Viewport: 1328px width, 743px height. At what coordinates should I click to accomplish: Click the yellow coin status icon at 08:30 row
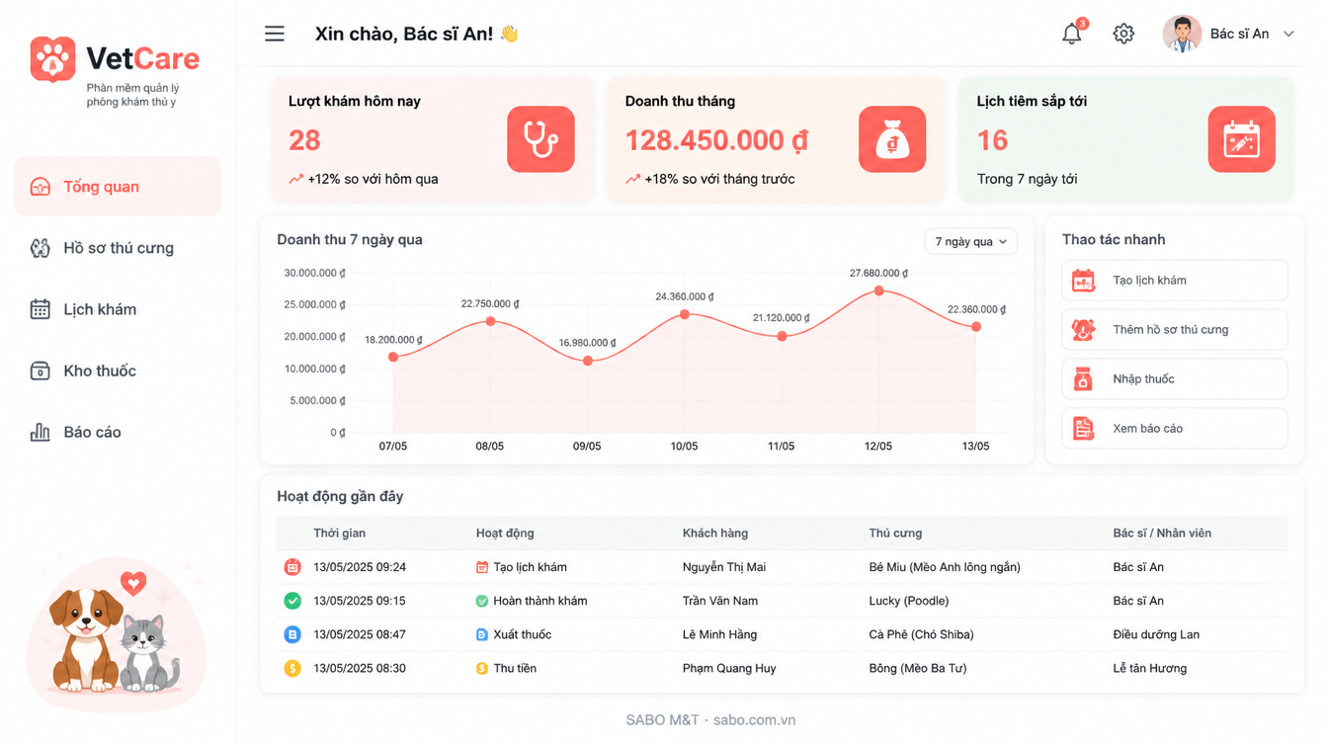[x=292, y=668]
